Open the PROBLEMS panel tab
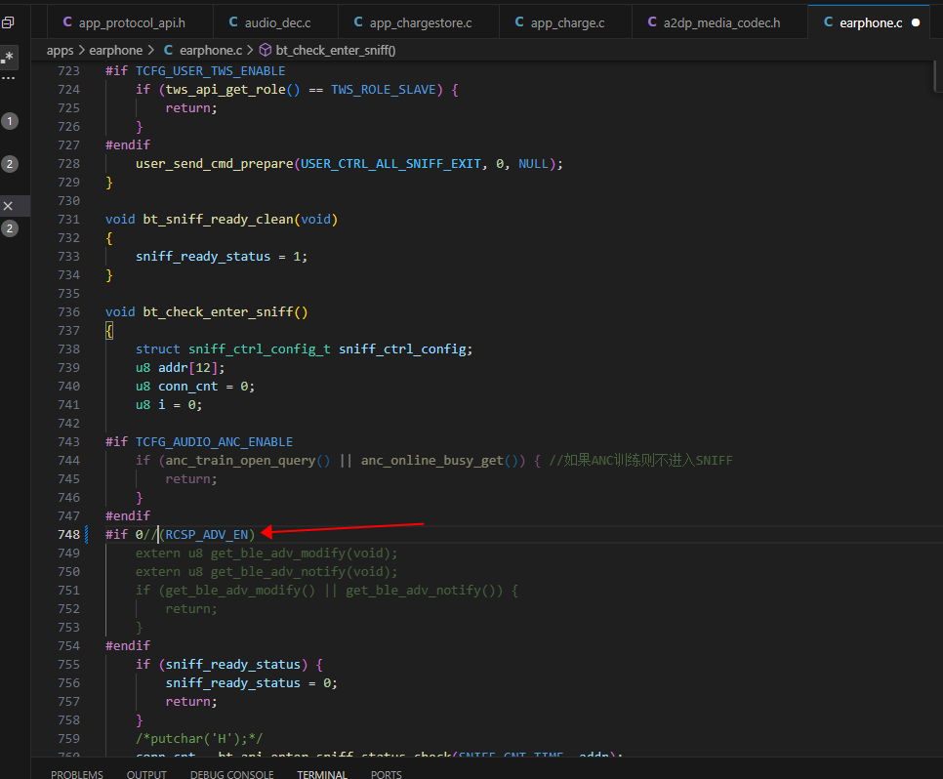Image resolution: width=943 pixels, height=779 pixels. (x=77, y=774)
